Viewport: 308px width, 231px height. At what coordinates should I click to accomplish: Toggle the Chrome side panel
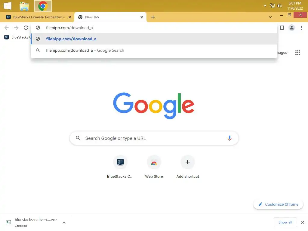(282, 28)
